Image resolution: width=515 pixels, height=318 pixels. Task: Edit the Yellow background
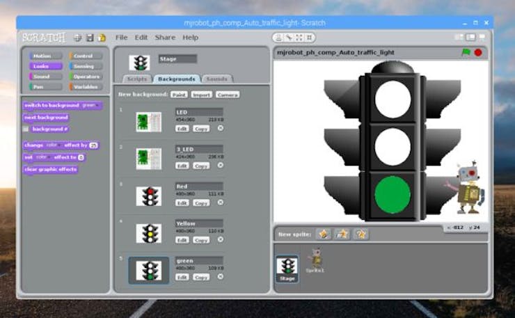click(x=182, y=240)
